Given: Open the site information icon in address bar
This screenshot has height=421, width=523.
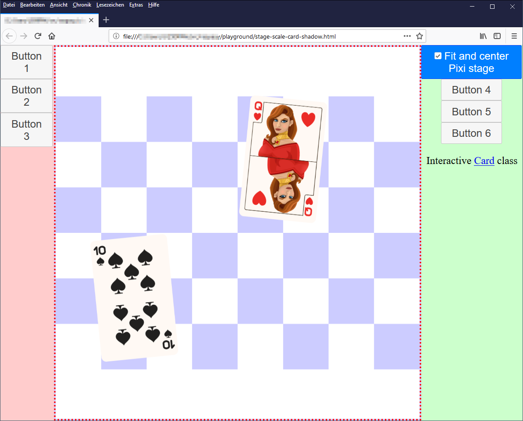Looking at the screenshot, I should tap(116, 36).
